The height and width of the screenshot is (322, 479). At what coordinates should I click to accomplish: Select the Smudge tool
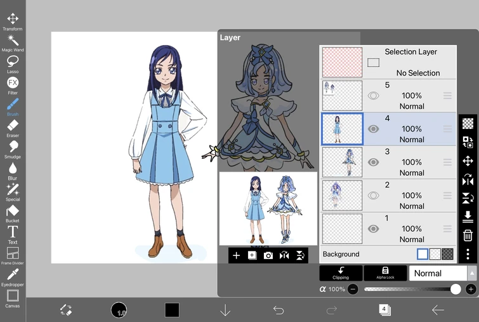[13, 150]
